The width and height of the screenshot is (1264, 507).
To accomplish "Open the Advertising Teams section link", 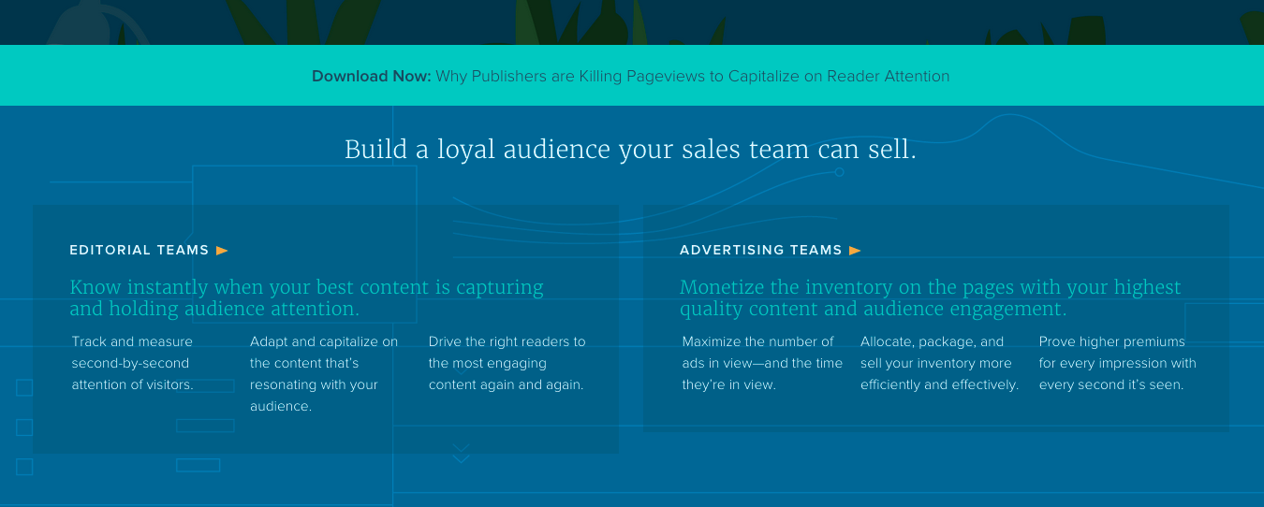I will tap(760, 251).
